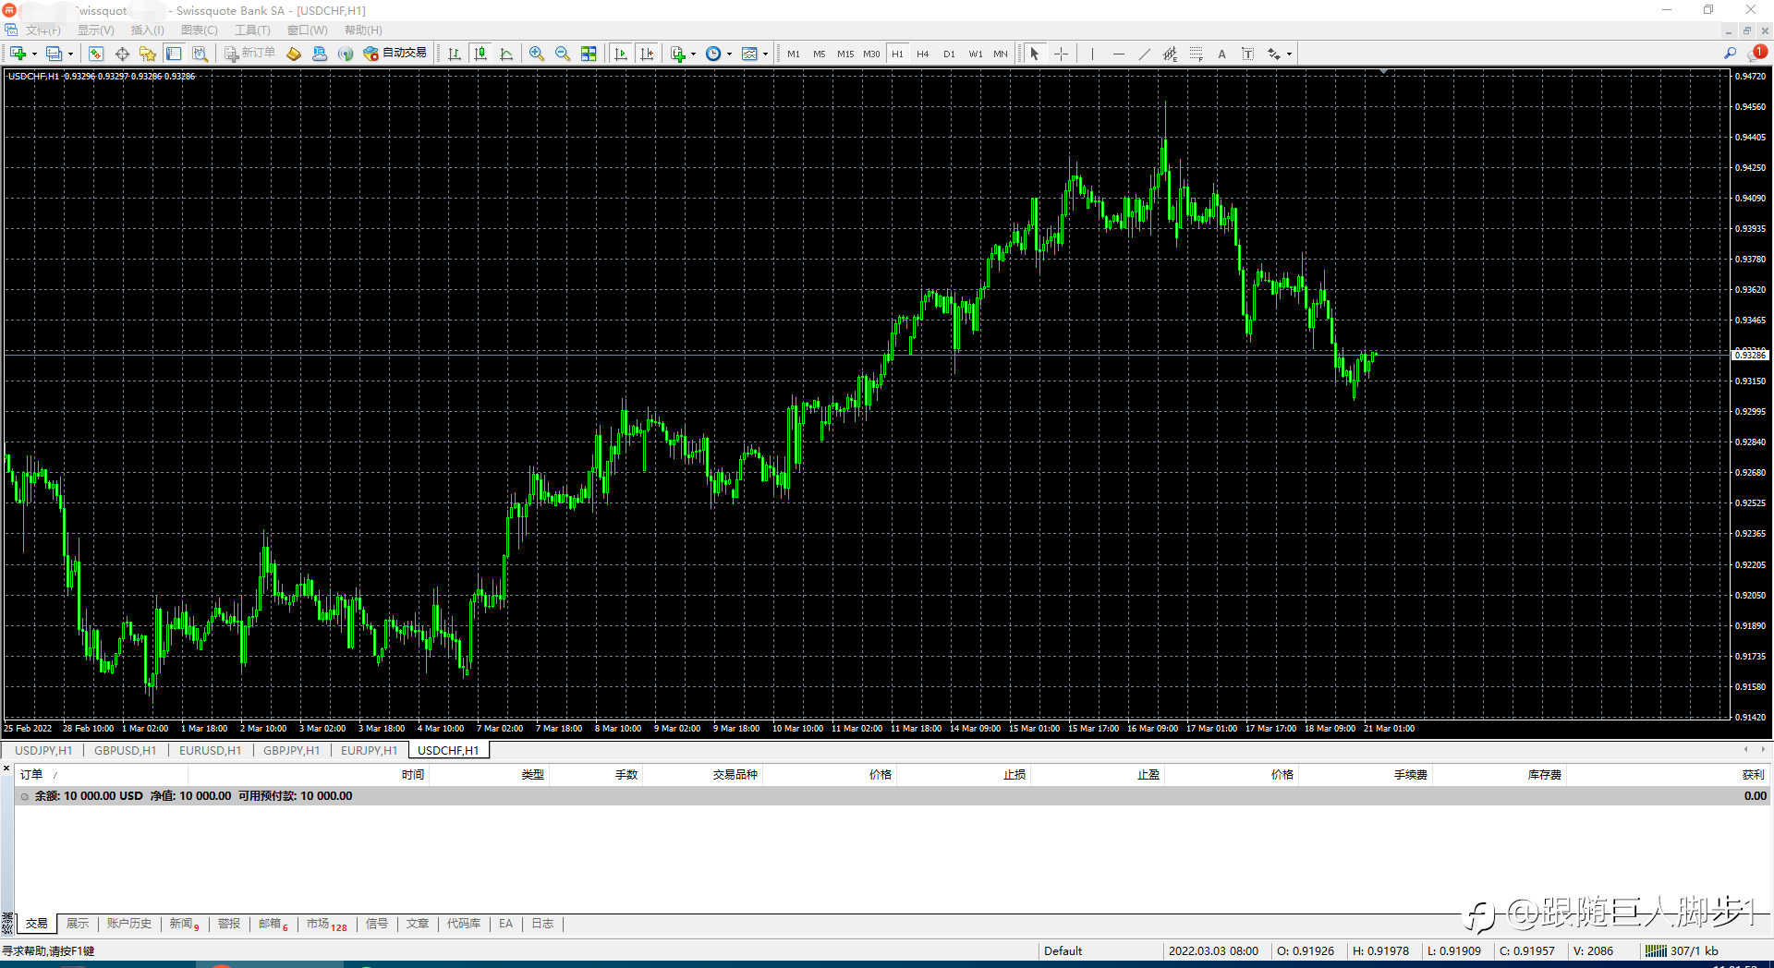The width and height of the screenshot is (1774, 968).
Task: Select the M30 timeframe
Action: pos(871,54)
